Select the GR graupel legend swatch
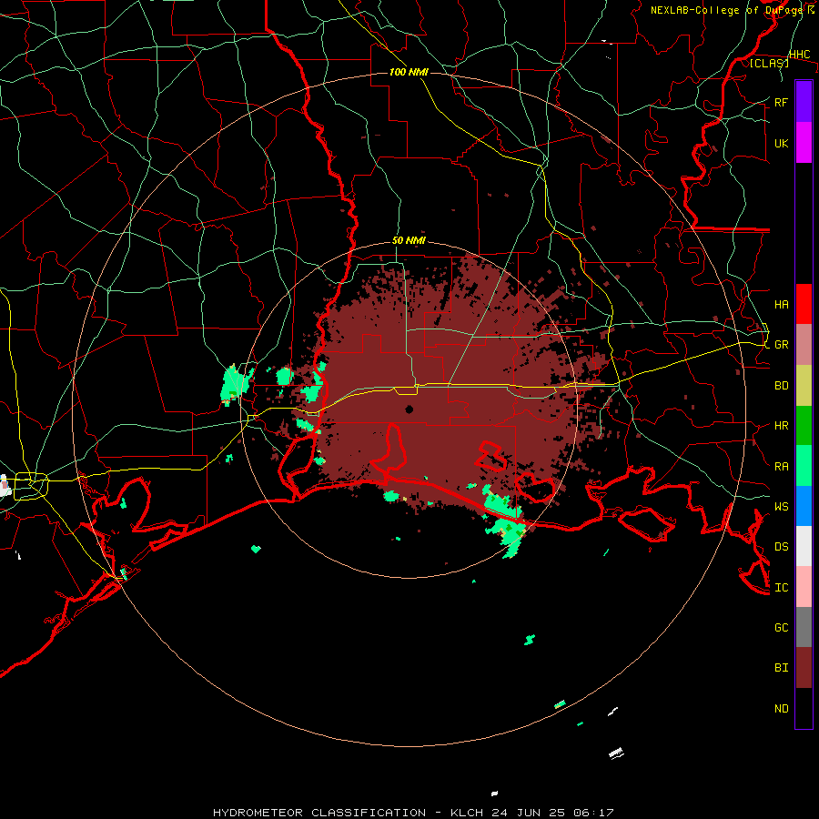 [804, 345]
